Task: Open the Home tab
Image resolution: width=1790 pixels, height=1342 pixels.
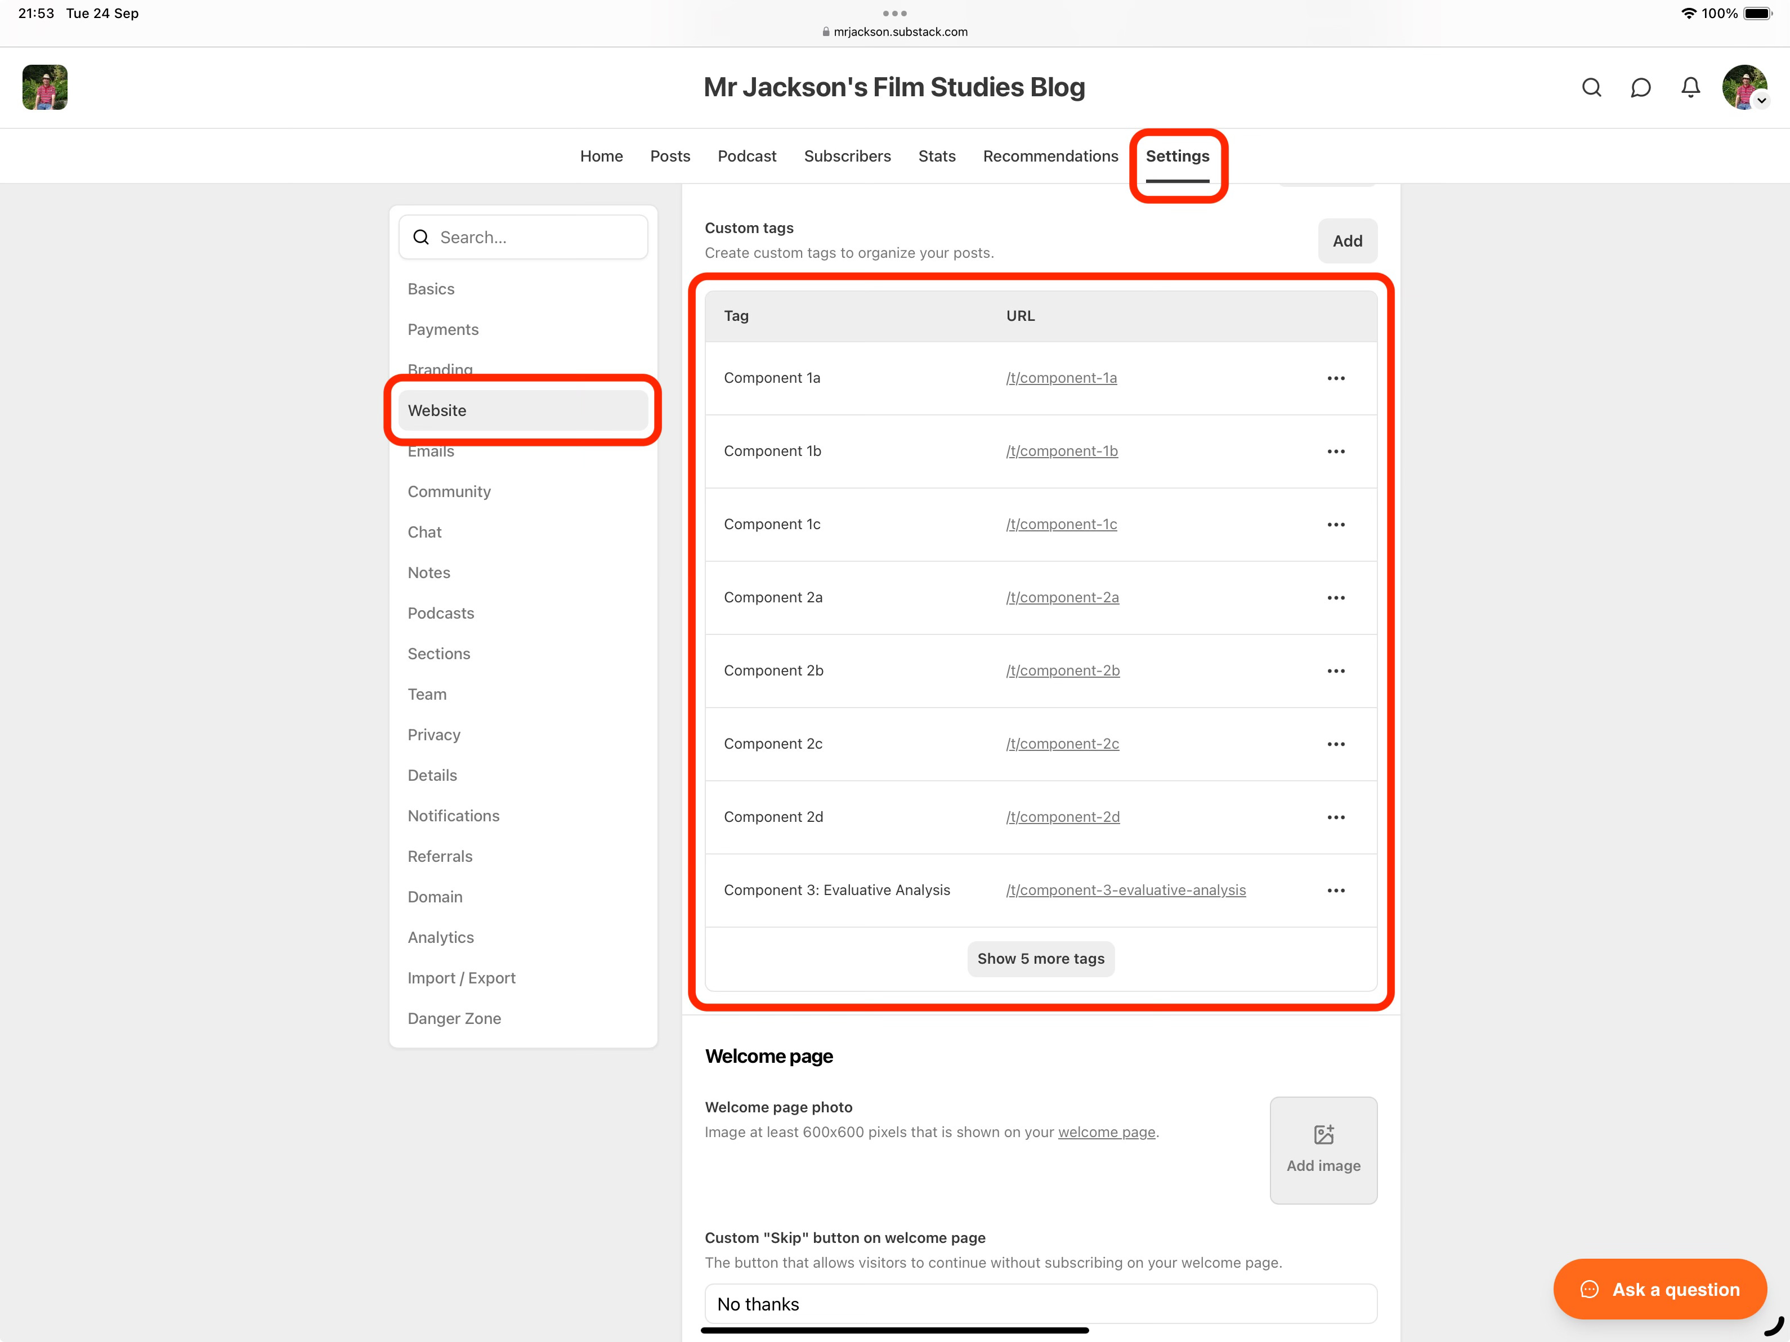Action: point(601,156)
